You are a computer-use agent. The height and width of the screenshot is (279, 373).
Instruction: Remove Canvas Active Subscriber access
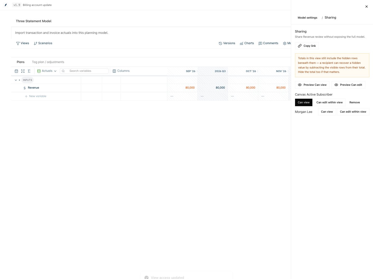[355, 102]
